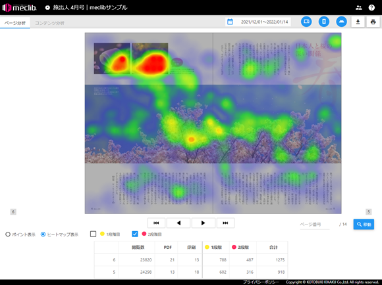The image size is (382, 285).
Task: Click the meclib logo
Action: (20, 7)
